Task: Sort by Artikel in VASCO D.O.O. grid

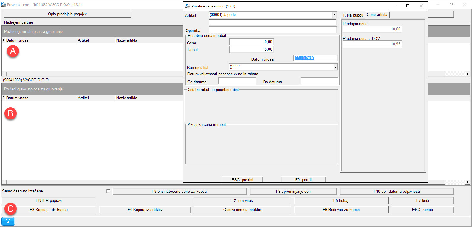Action: pos(96,98)
